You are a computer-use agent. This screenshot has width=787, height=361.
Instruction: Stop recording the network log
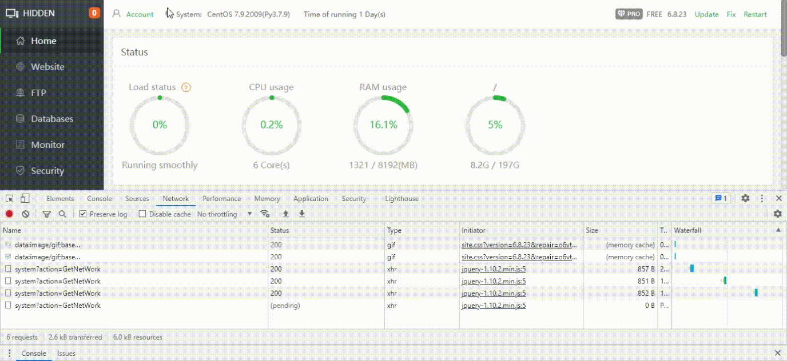[x=9, y=214]
